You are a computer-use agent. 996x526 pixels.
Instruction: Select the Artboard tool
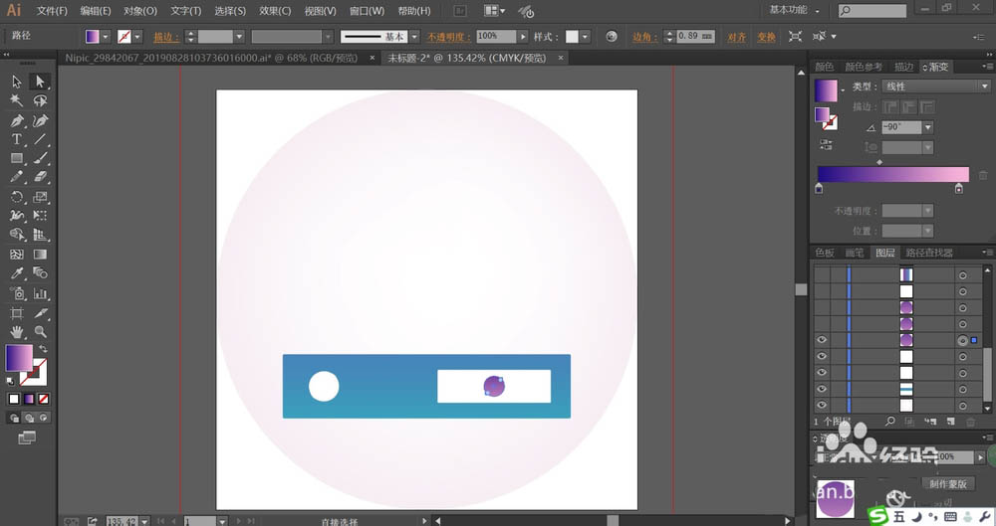pos(17,313)
